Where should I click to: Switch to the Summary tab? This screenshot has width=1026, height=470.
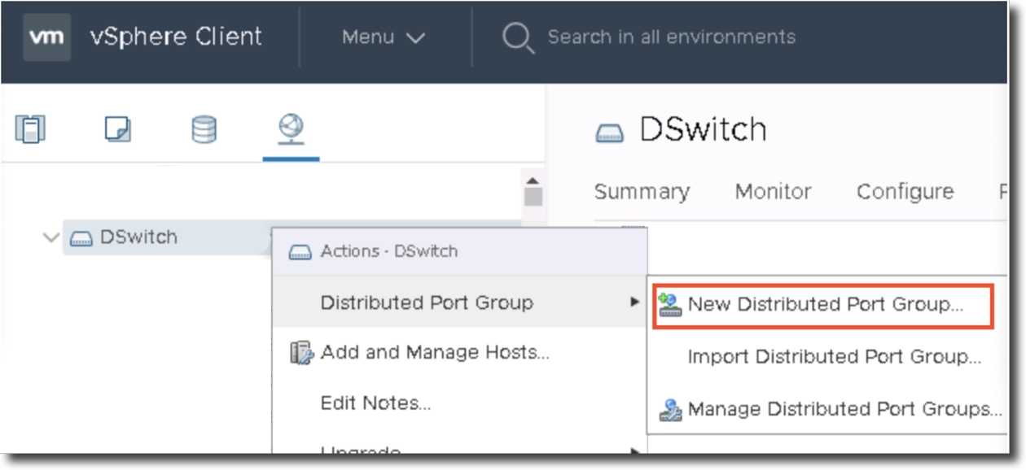[x=642, y=192]
